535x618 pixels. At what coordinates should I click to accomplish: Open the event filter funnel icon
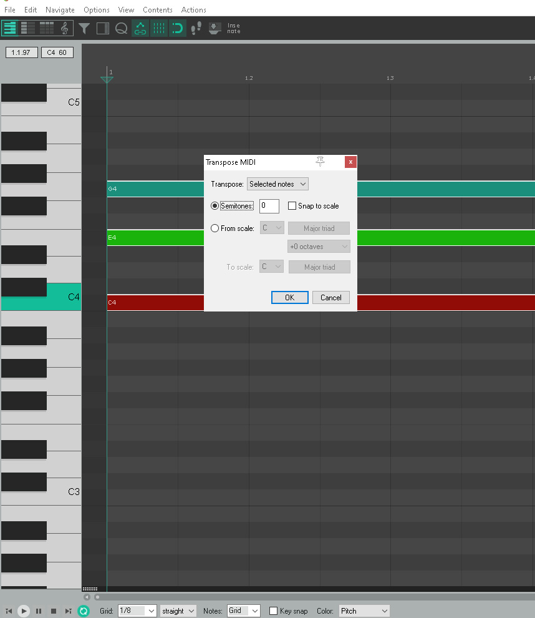[x=84, y=28]
